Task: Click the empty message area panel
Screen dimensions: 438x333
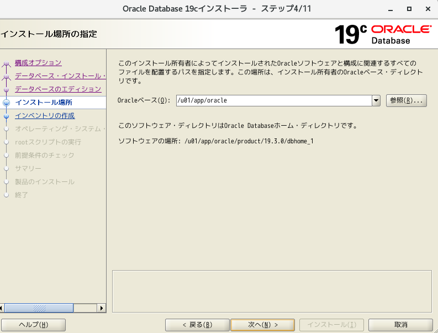Action: point(272,292)
